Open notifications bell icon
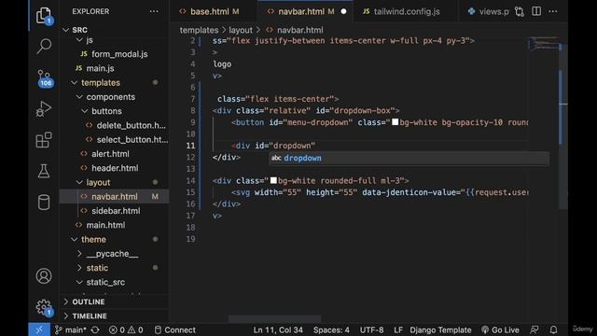The height and width of the screenshot is (336, 597). pyautogui.click(x=553, y=329)
